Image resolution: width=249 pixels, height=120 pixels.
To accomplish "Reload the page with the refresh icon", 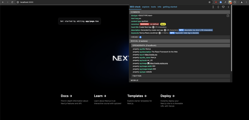I will 12,2.
